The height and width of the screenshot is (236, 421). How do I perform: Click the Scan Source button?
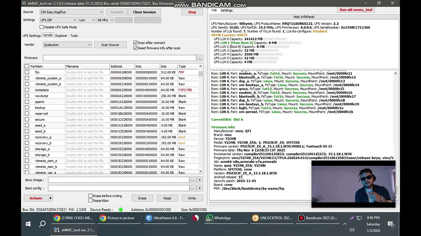coord(110,45)
